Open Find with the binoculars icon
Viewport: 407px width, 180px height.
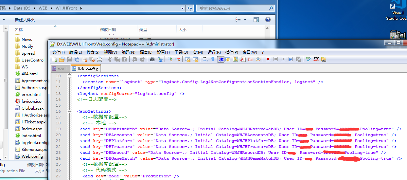coord(152,59)
